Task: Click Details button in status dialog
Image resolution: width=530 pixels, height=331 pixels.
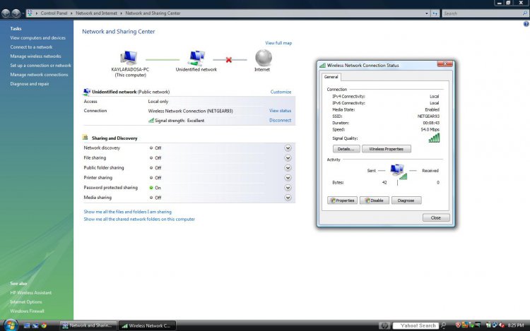Action: click(346, 149)
